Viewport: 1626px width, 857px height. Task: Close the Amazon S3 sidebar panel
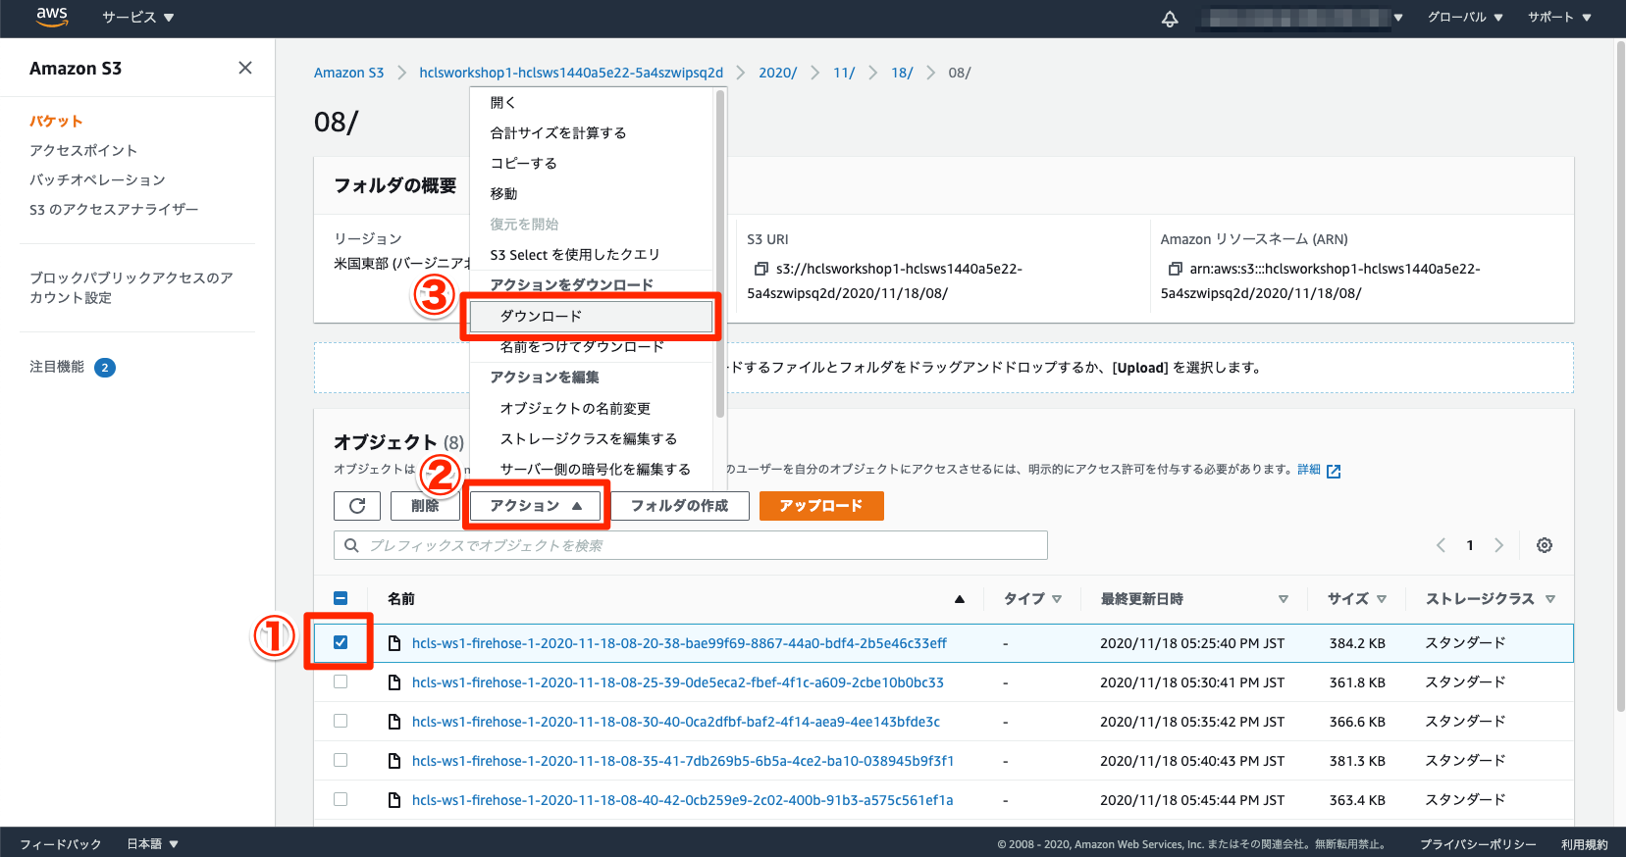click(x=245, y=68)
